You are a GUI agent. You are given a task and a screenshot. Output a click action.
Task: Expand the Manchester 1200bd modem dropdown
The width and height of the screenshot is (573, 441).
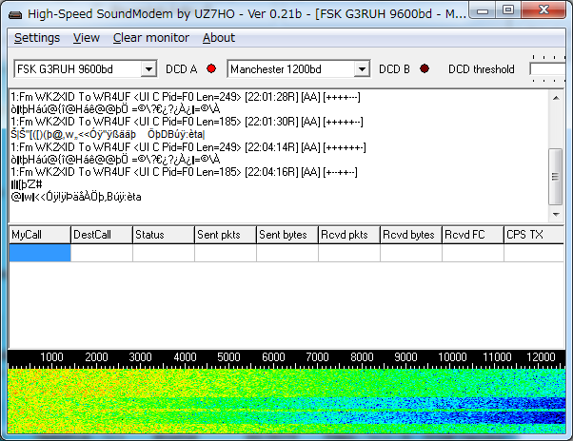pyautogui.click(x=362, y=69)
